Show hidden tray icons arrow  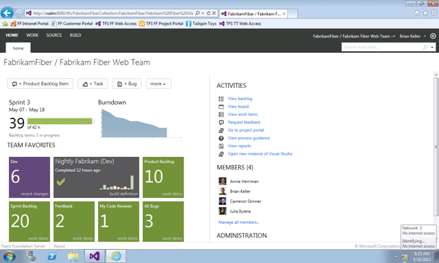396,257
